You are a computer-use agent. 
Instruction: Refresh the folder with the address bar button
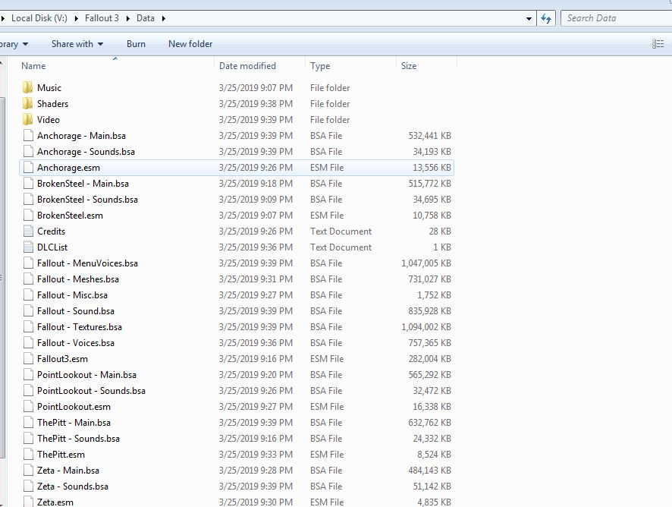(x=546, y=18)
